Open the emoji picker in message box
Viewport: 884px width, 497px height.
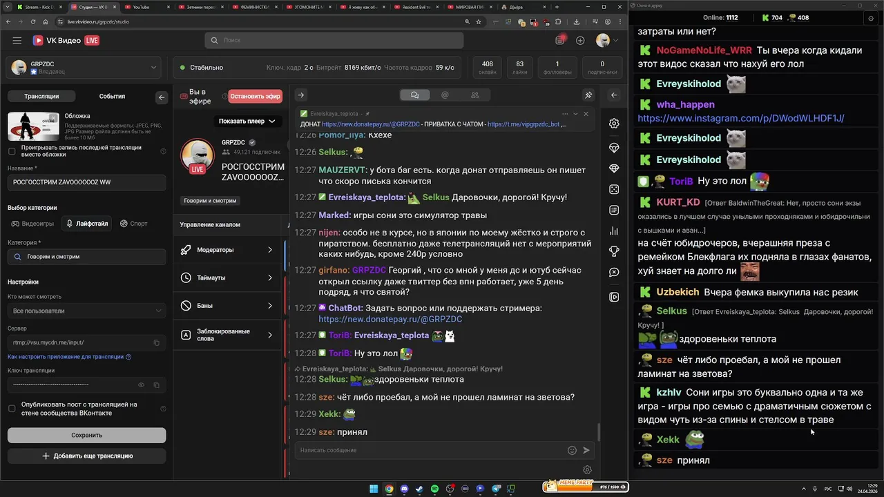click(x=572, y=450)
